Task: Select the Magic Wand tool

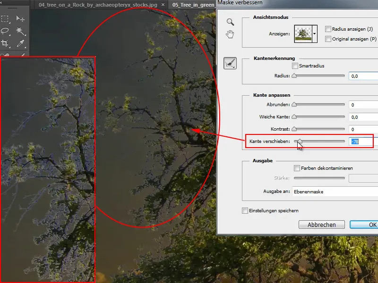Action: [20, 31]
